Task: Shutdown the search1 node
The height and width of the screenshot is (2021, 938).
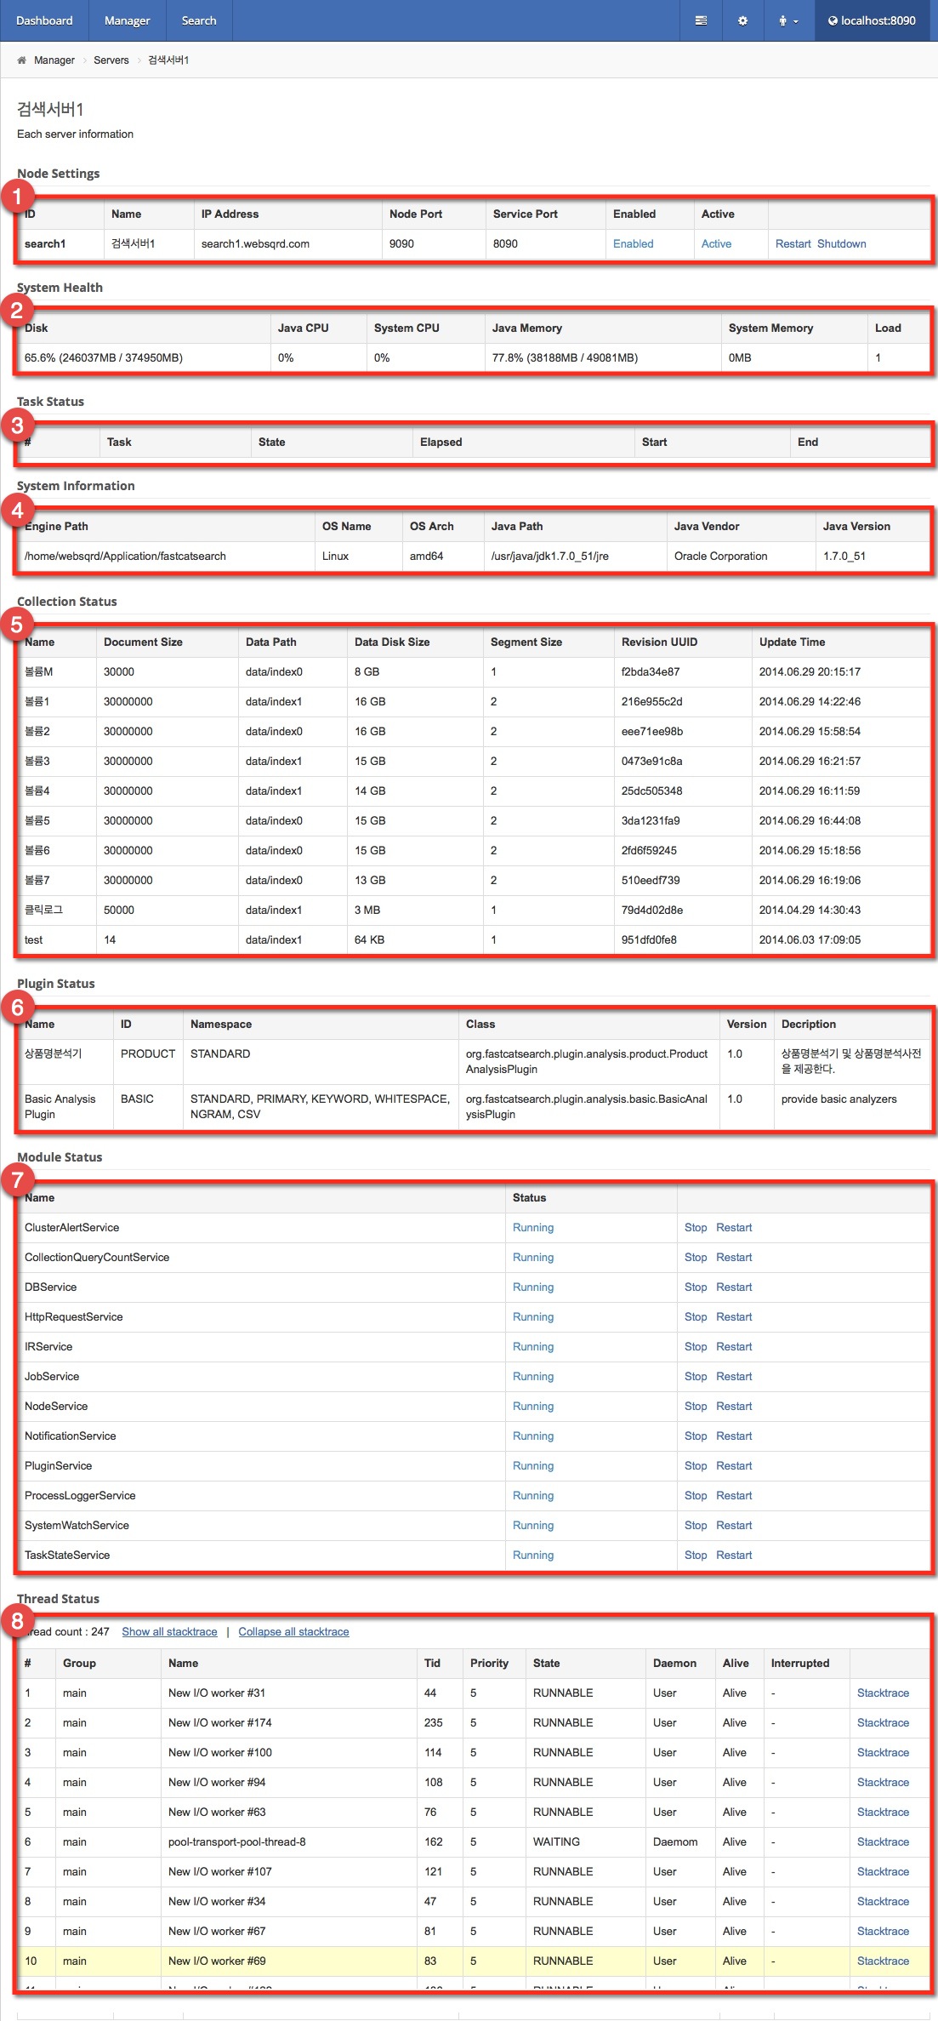Action: click(x=842, y=244)
